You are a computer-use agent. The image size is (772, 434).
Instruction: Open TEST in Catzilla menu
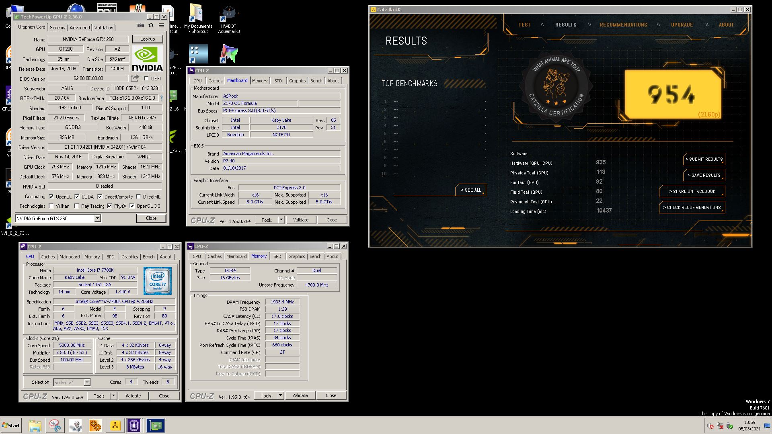[524, 25]
